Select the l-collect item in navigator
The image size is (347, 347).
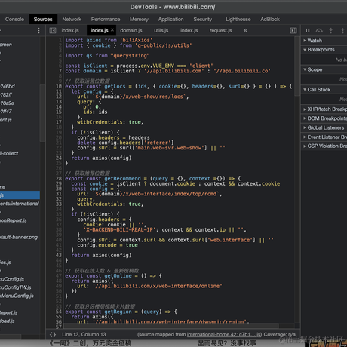pos(9,153)
